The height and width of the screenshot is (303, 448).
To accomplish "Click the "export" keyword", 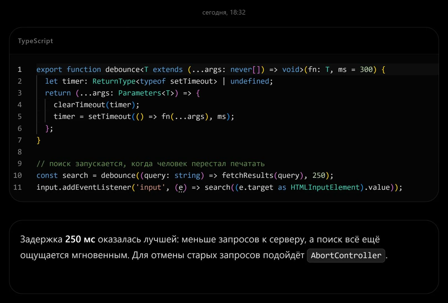I will pos(49,70).
